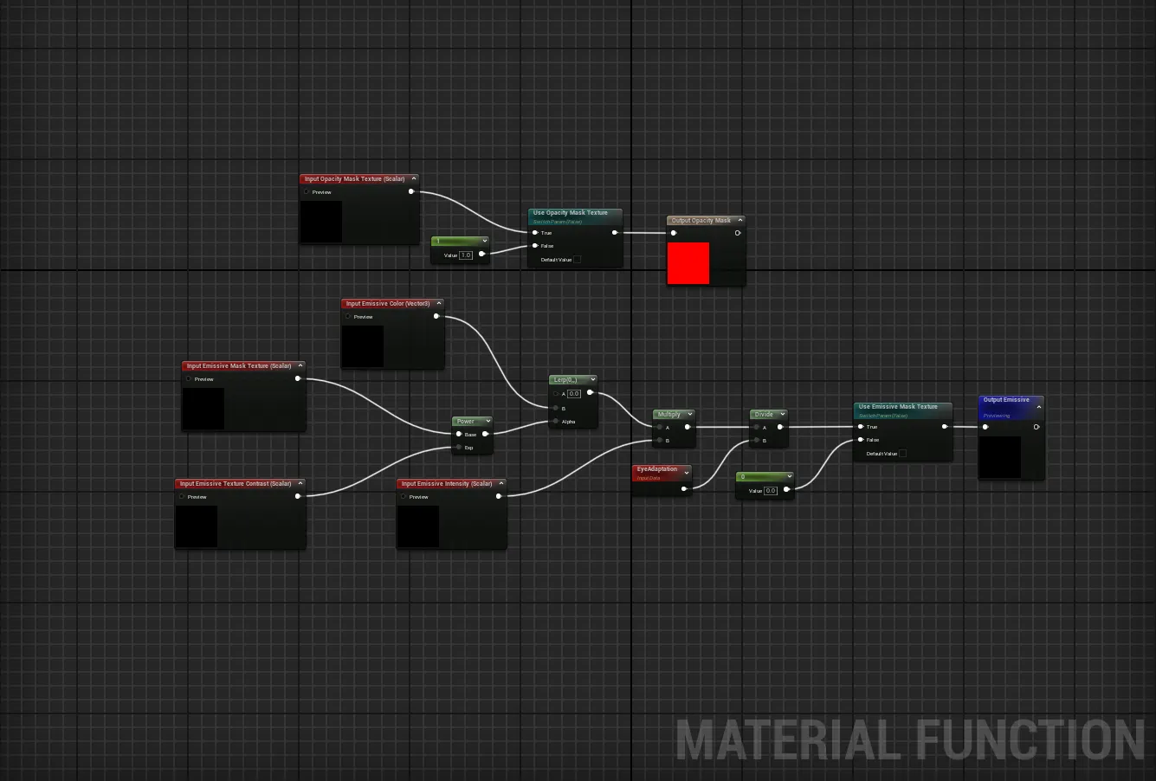1156x781 pixels.
Task: Click True input pin on Use Emissive Mask Texture
Action: click(x=861, y=427)
